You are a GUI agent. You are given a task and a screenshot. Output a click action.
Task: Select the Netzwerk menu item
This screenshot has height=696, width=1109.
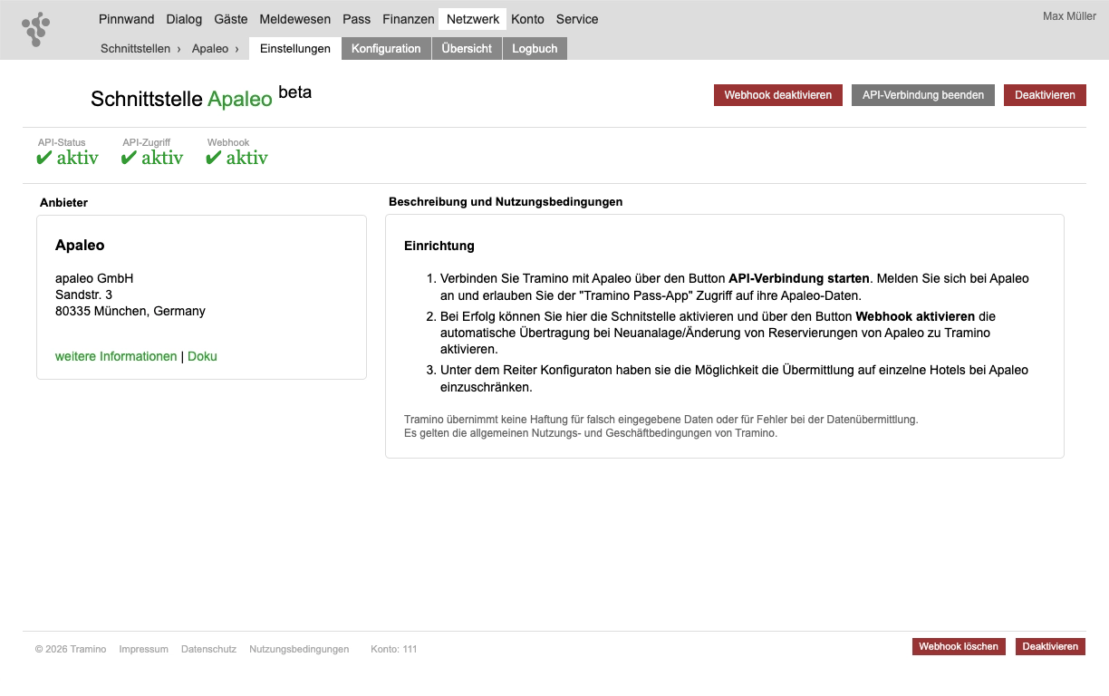473,19
